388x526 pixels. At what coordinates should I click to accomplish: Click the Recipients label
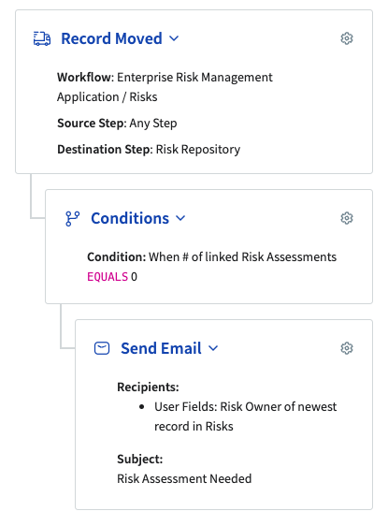coord(148,387)
